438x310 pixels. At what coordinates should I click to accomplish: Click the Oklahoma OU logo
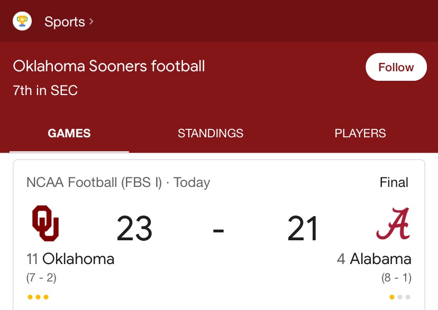(x=45, y=223)
